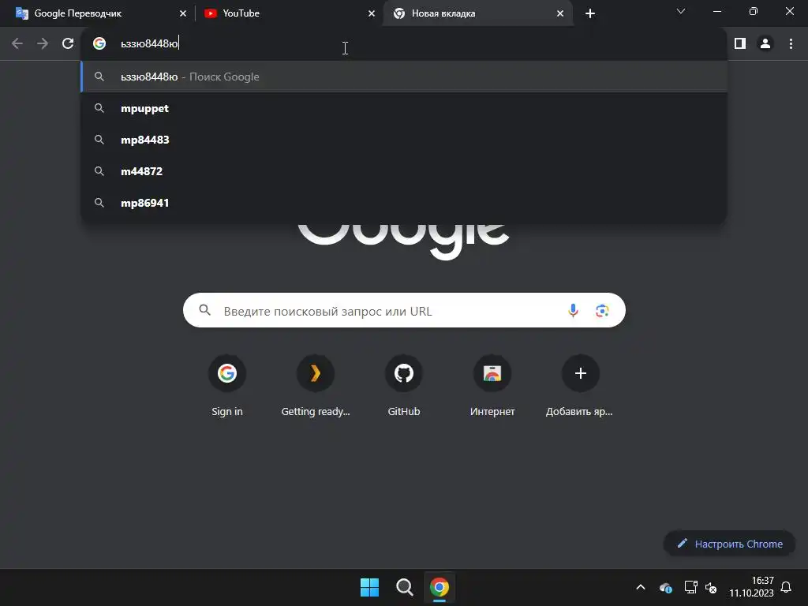Pick the mp84483 suggestion
Viewport: 808px width, 606px height.
(x=404, y=140)
